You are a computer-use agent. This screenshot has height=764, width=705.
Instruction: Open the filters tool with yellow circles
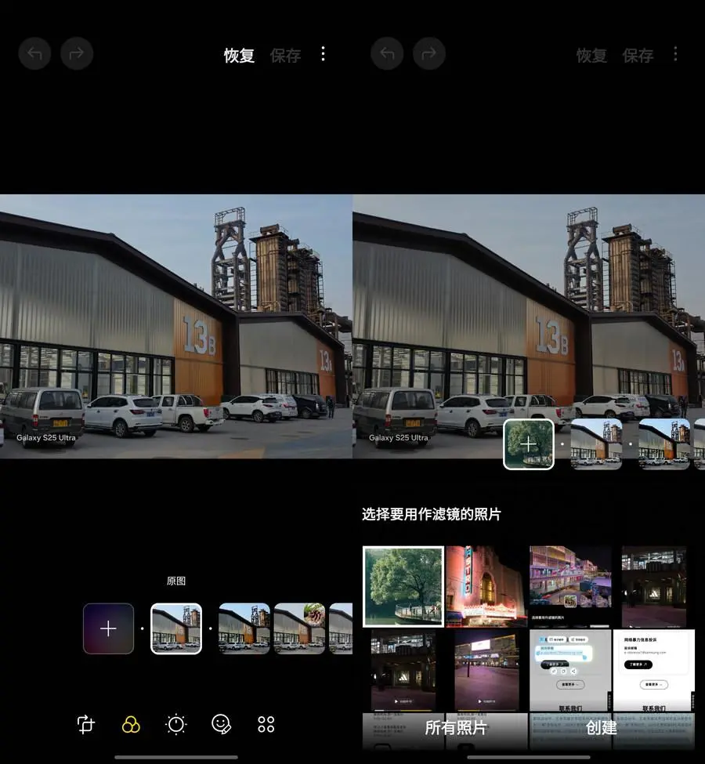[131, 725]
